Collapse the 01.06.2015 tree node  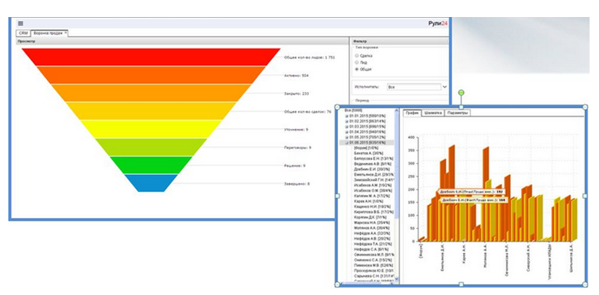click(x=346, y=142)
